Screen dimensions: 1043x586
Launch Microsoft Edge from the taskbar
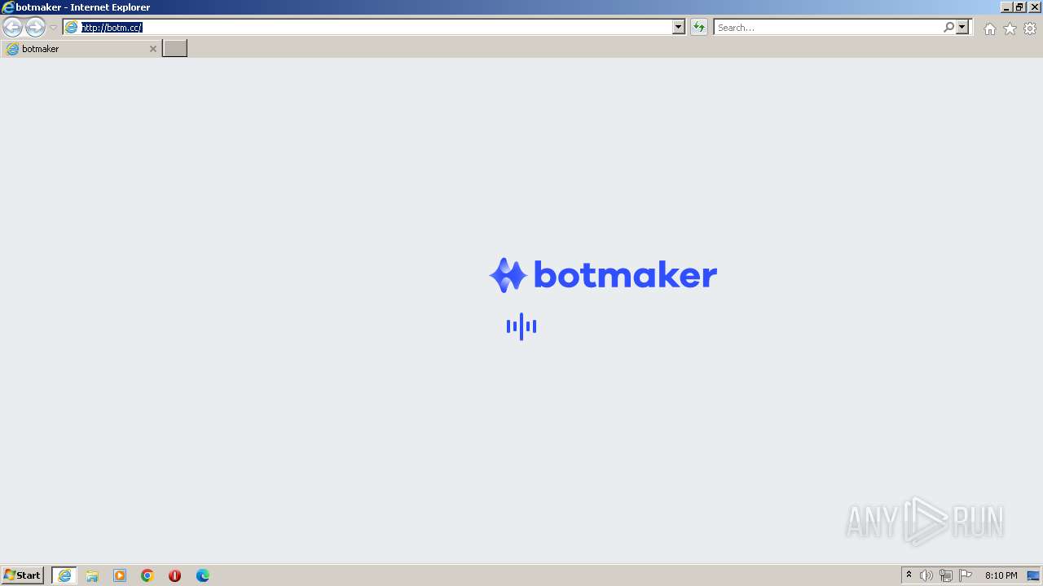[203, 575]
